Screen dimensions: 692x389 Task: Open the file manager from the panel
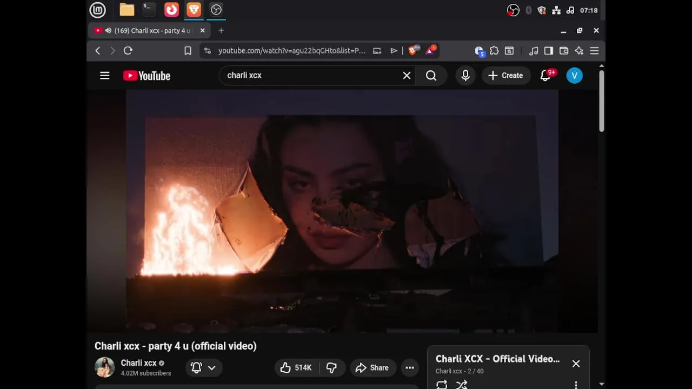(127, 10)
